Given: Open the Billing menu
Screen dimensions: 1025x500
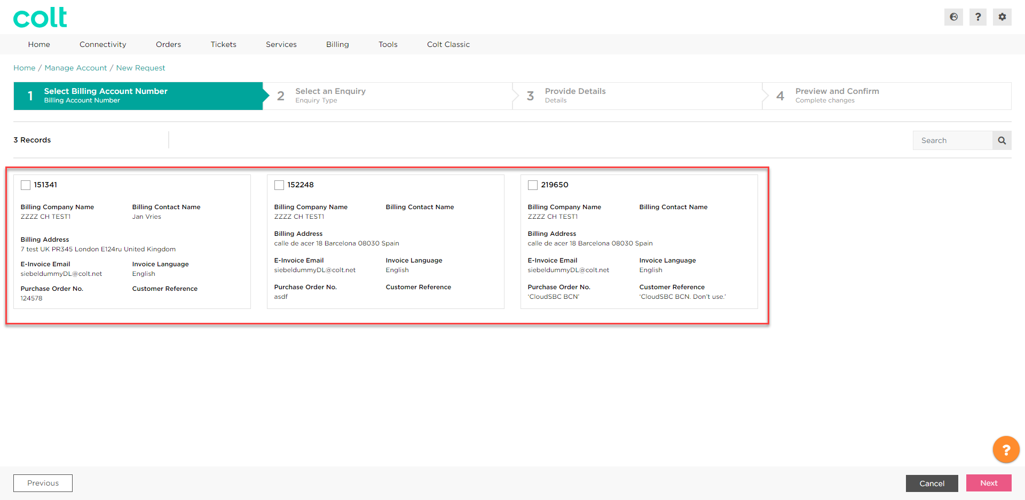Looking at the screenshot, I should pos(337,44).
